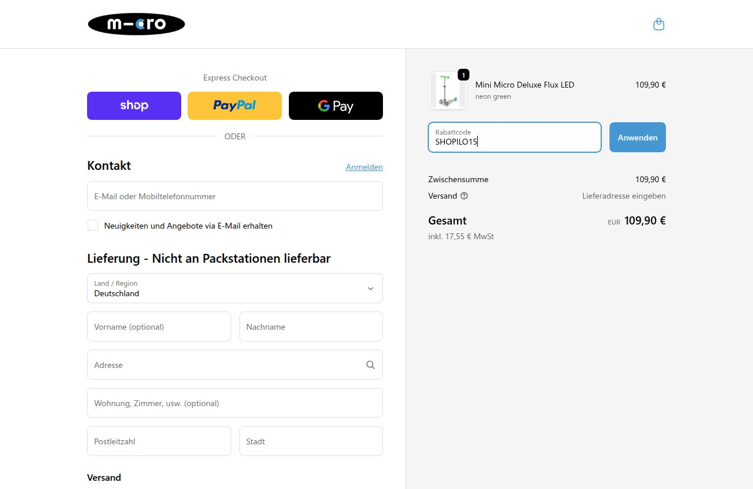The image size is (753, 489).
Task: Click the quantity badge showing 1
Action: pyautogui.click(x=464, y=75)
